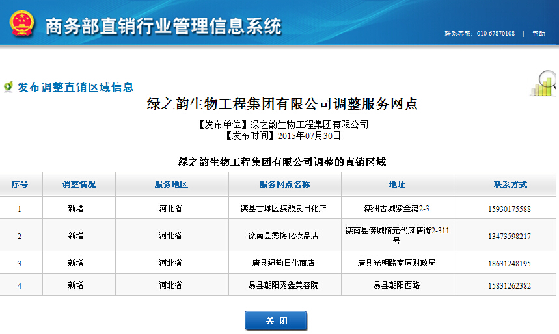The width and height of the screenshot is (559, 334).
Task: Click the national emblem logo
Action: pyautogui.click(x=22, y=25)
